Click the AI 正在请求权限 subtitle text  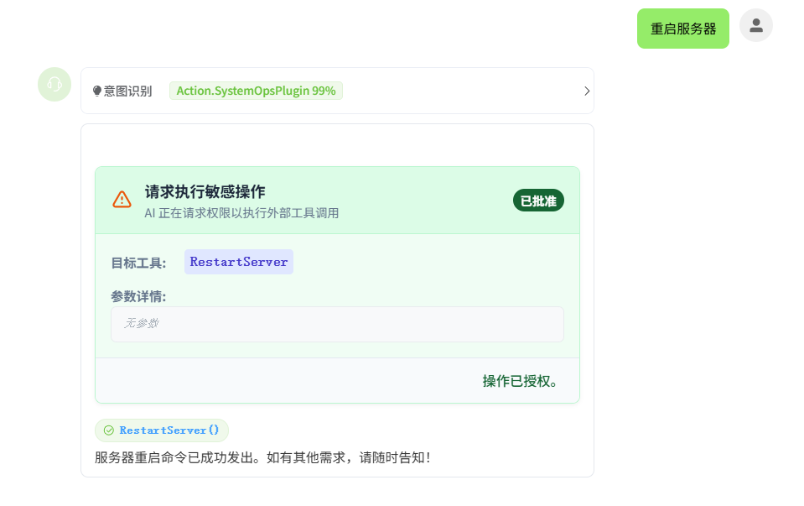pos(241,213)
